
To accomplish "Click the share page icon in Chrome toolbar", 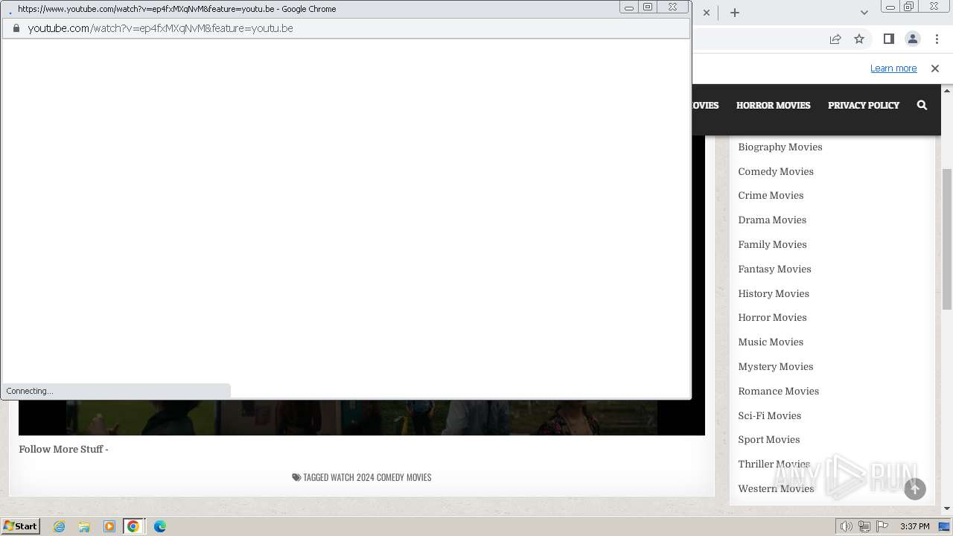I will (835, 39).
